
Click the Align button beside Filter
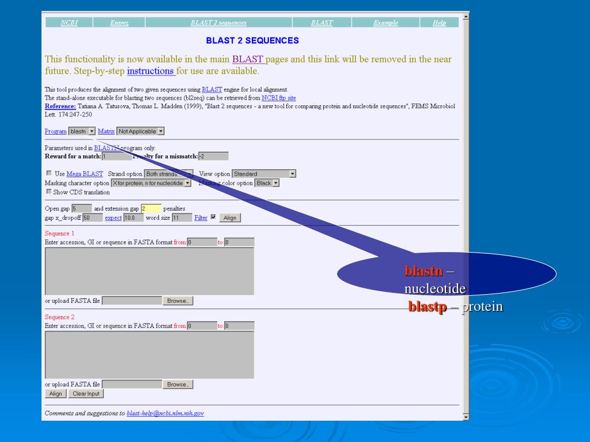point(230,218)
